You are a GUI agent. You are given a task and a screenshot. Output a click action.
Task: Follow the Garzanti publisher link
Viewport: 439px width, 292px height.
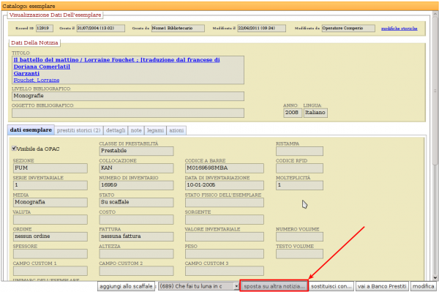26,74
